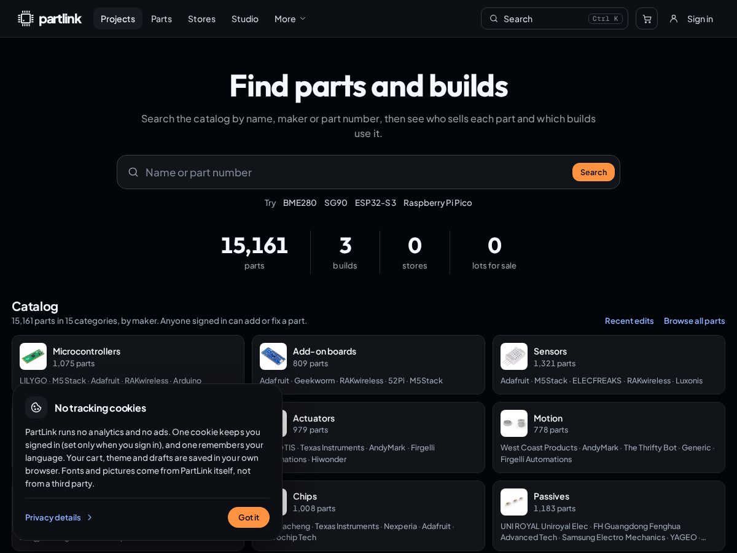This screenshot has height=553, width=737.
Task: Click Sign in
Action: pyautogui.click(x=700, y=18)
